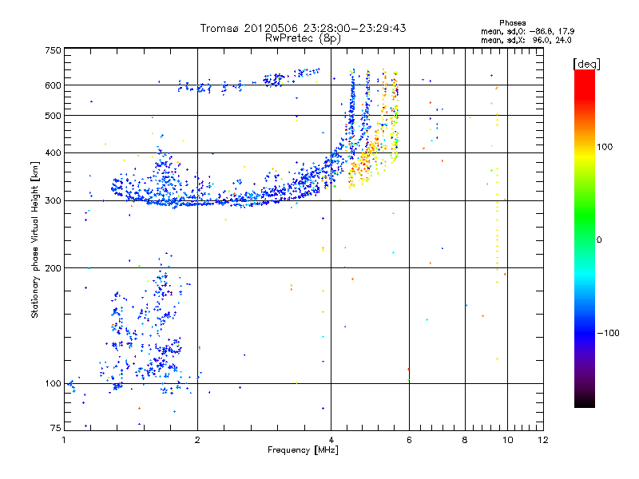Click the y-axis label "75"

56,428
